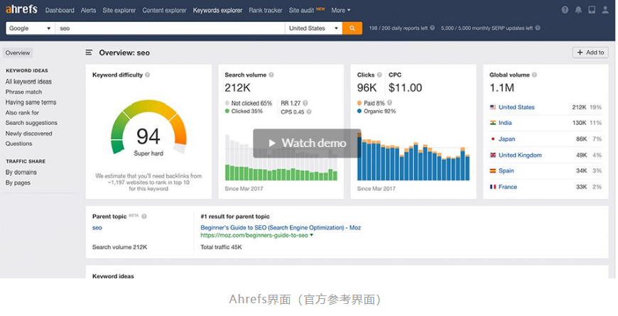Open Having same terms report
The width and height of the screenshot is (618, 316).
[x=31, y=102]
